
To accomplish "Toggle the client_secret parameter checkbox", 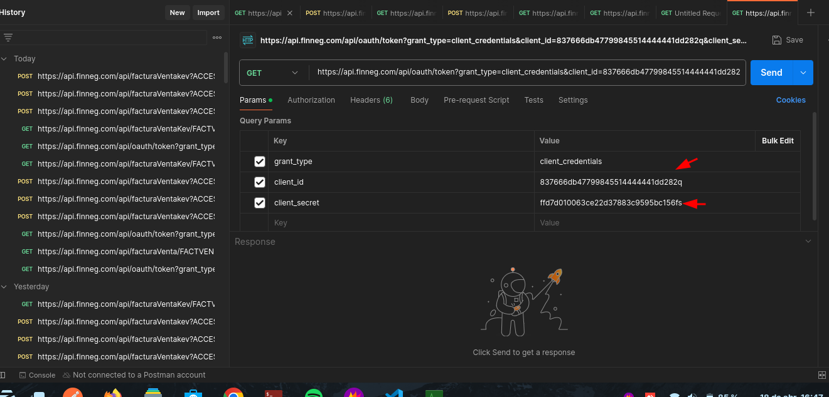I will pyautogui.click(x=260, y=203).
